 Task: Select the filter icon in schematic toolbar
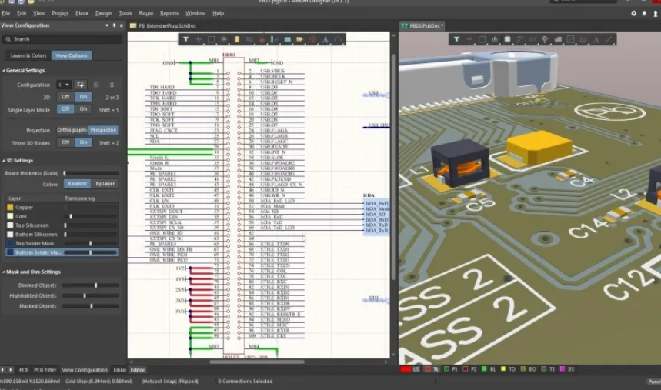click(185, 40)
